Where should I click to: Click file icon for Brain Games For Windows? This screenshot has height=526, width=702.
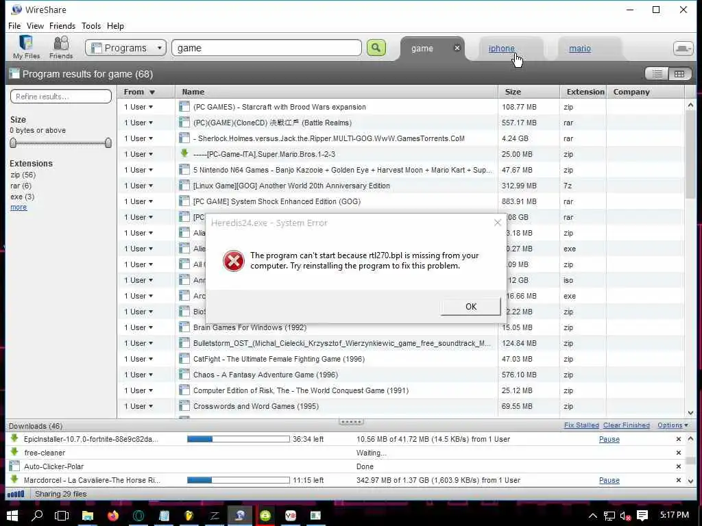pyautogui.click(x=184, y=327)
